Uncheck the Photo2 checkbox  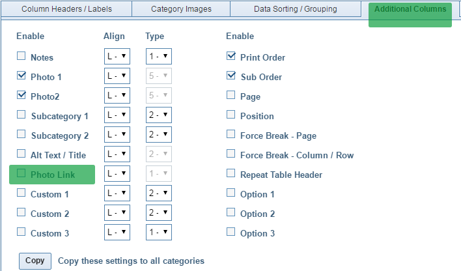21,96
